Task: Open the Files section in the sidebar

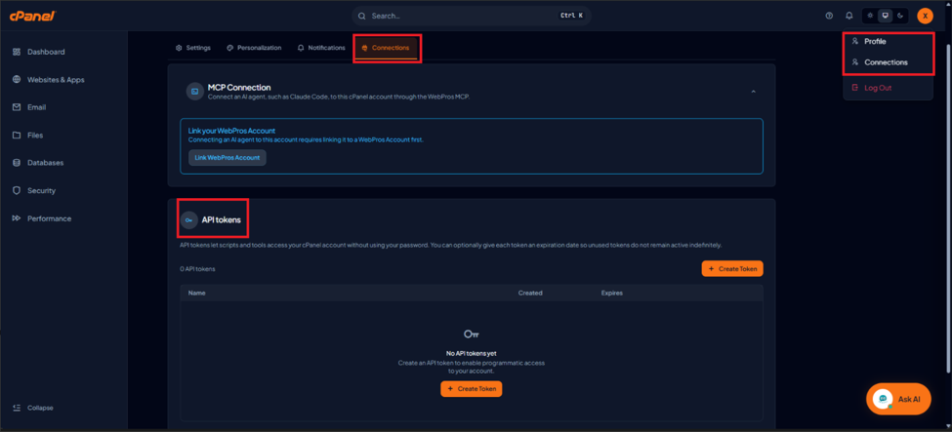Action: [x=28, y=136]
